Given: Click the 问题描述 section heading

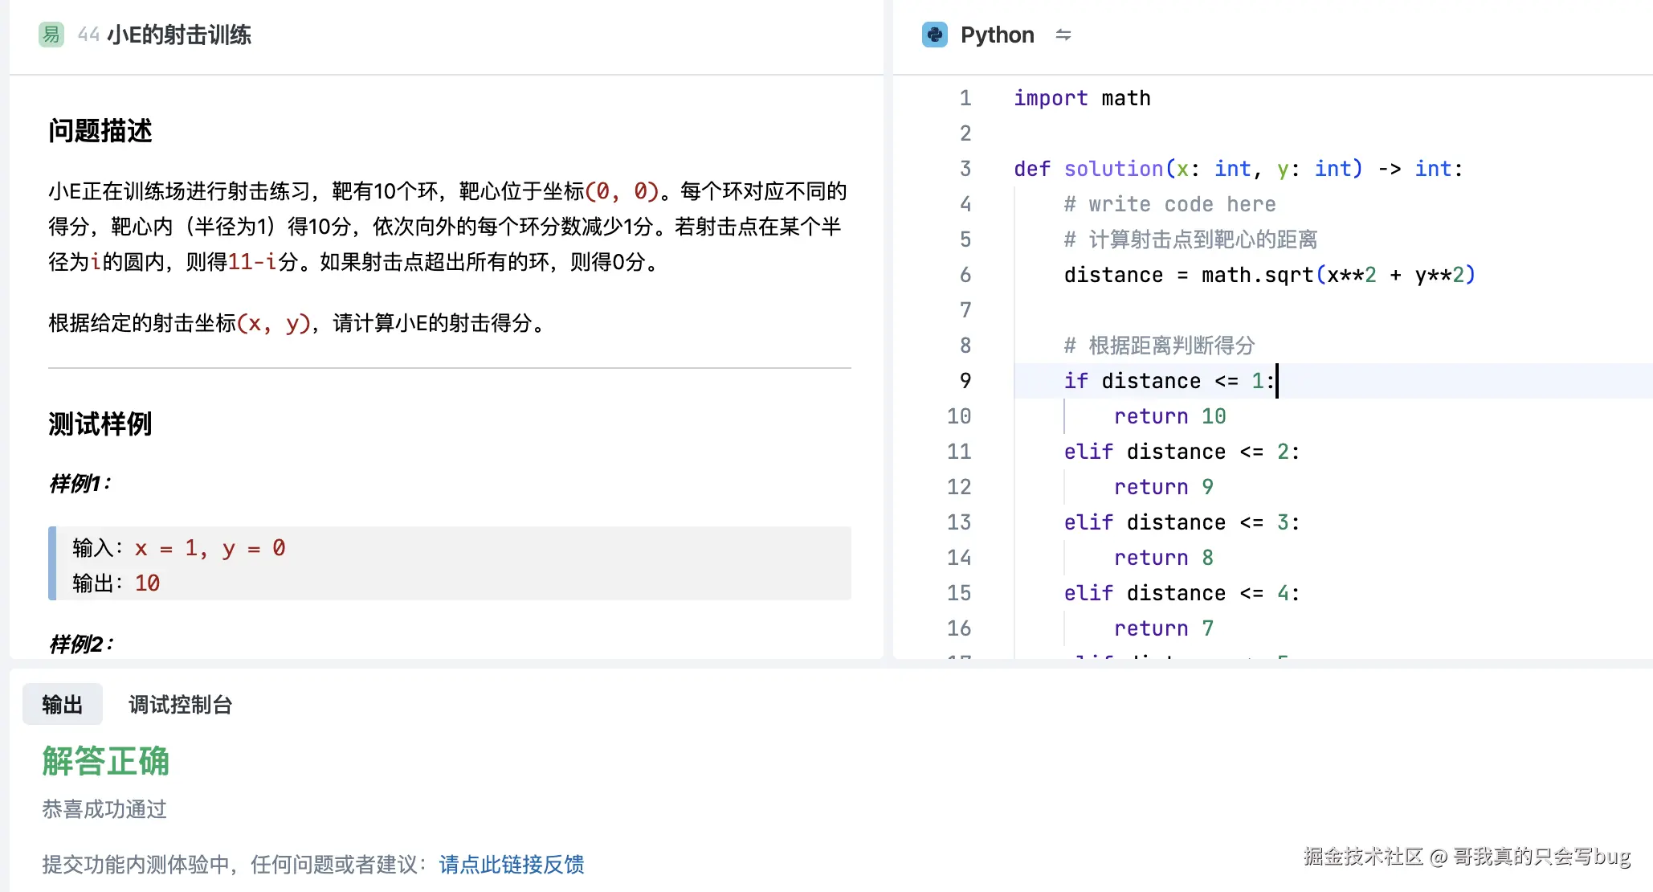Looking at the screenshot, I should coord(99,131).
